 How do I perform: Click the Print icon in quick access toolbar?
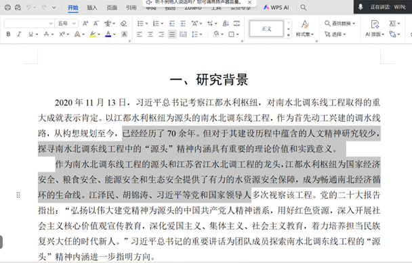coord(7,7)
